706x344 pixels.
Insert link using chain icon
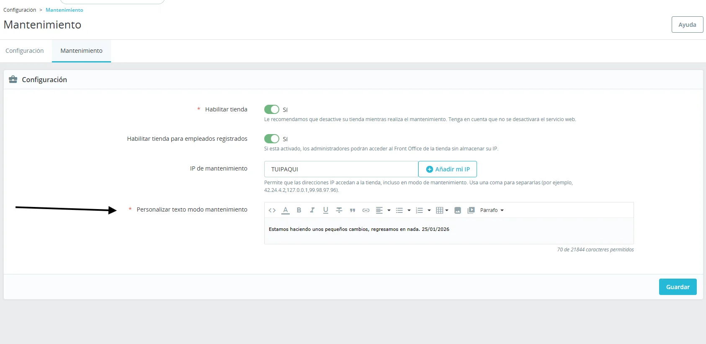pos(366,210)
